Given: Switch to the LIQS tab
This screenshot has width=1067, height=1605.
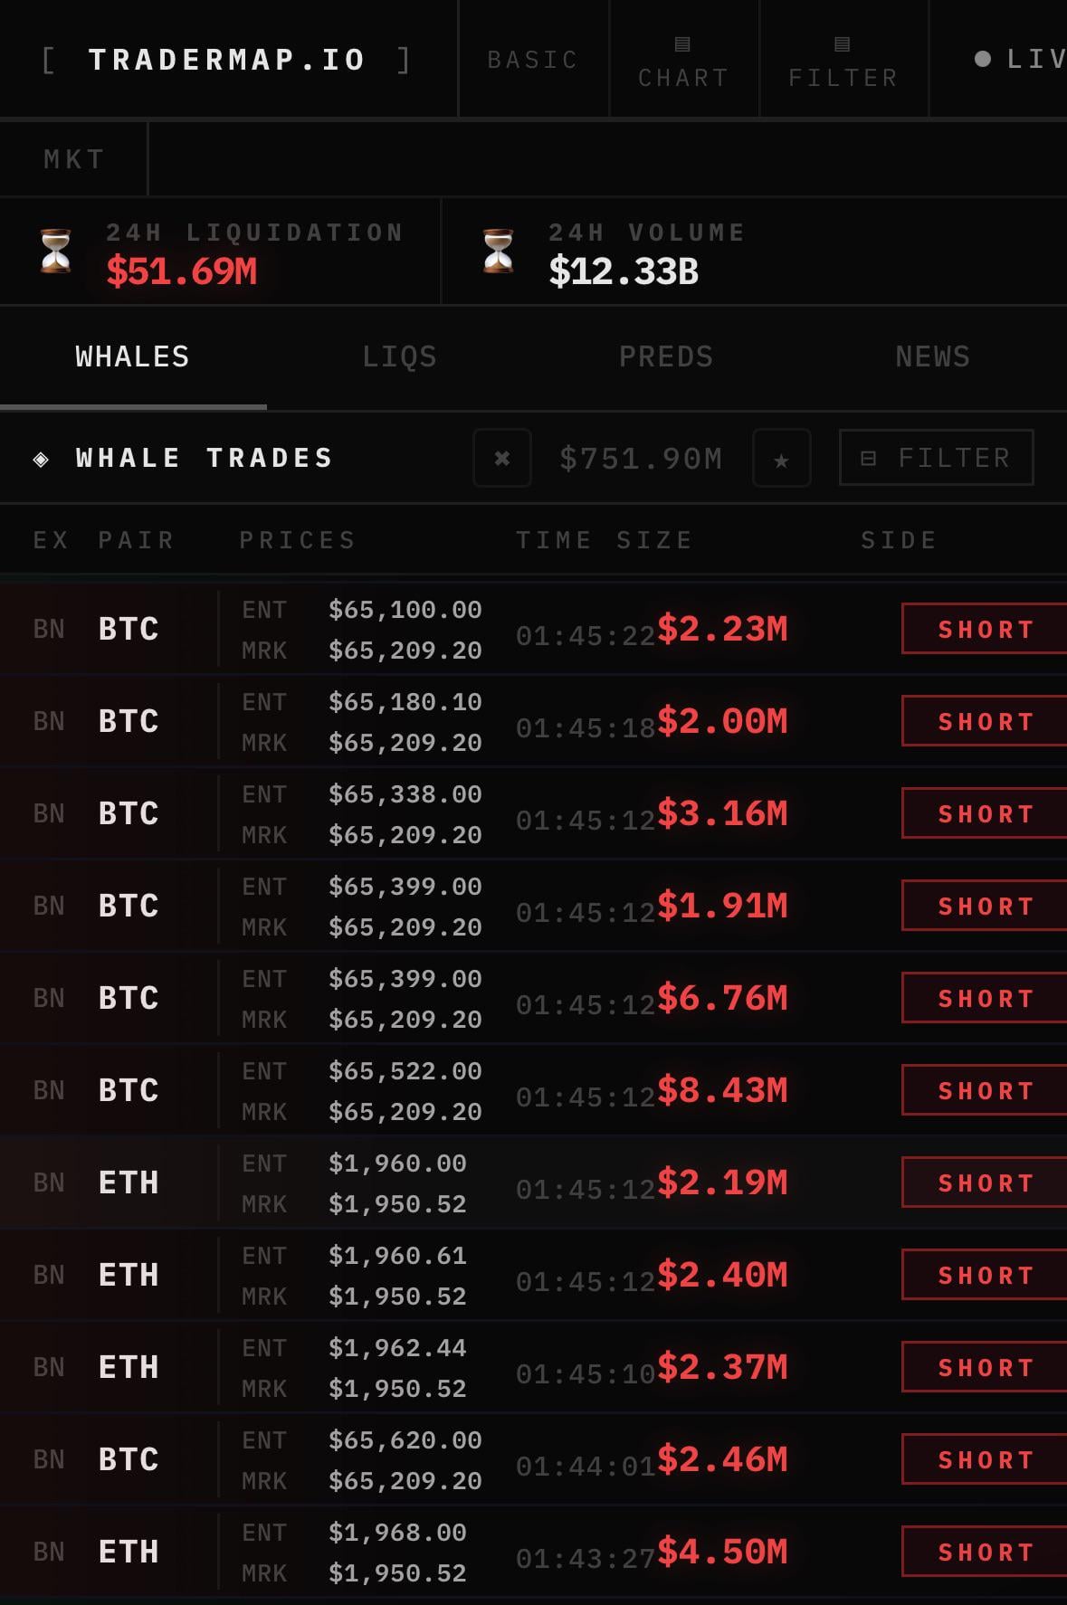Looking at the screenshot, I should (399, 357).
